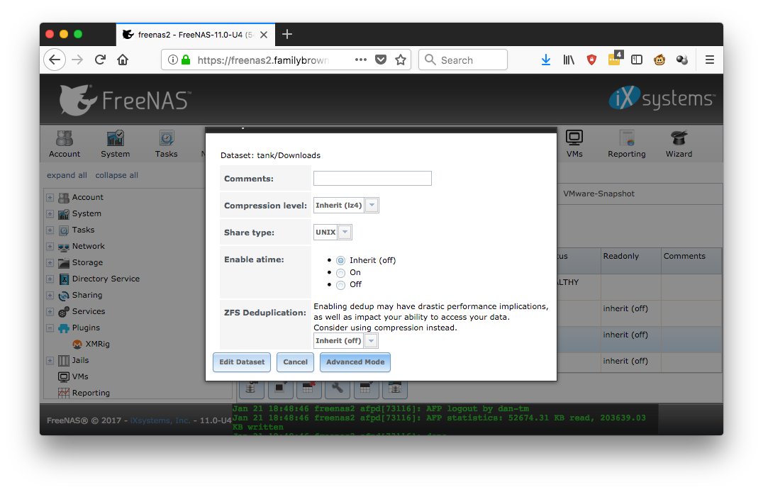Click the collapse all link

(117, 175)
